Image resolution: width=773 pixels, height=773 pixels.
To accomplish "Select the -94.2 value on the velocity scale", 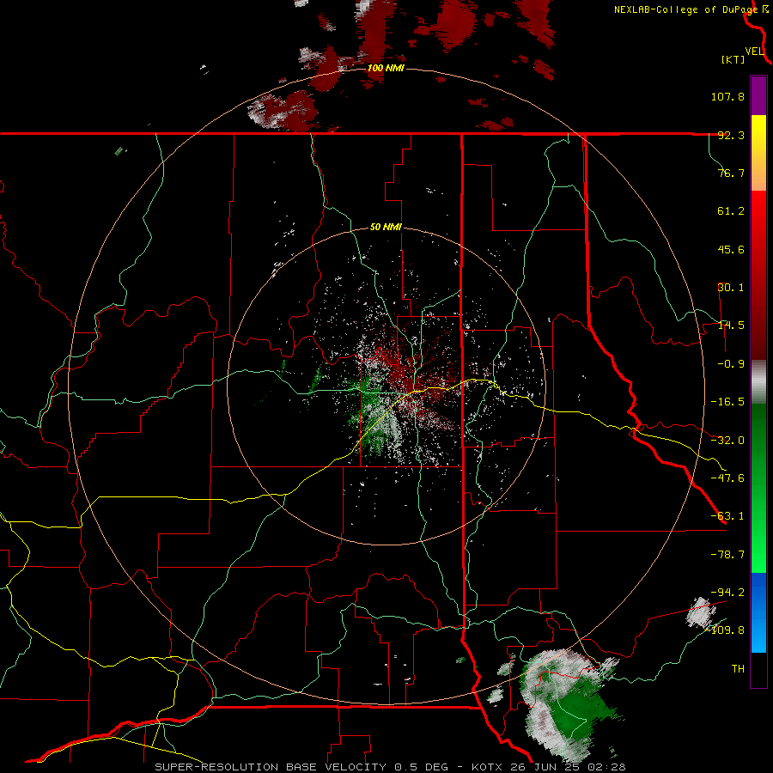I will pos(727,592).
